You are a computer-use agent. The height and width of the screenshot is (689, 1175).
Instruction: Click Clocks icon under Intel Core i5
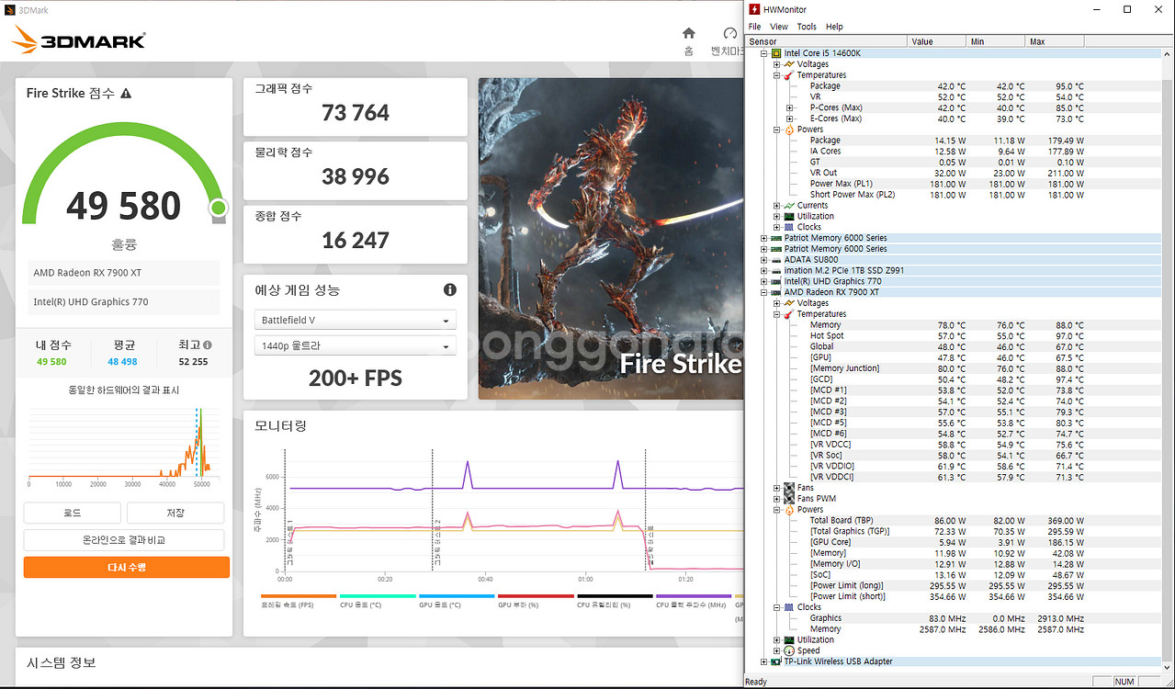(789, 227)
